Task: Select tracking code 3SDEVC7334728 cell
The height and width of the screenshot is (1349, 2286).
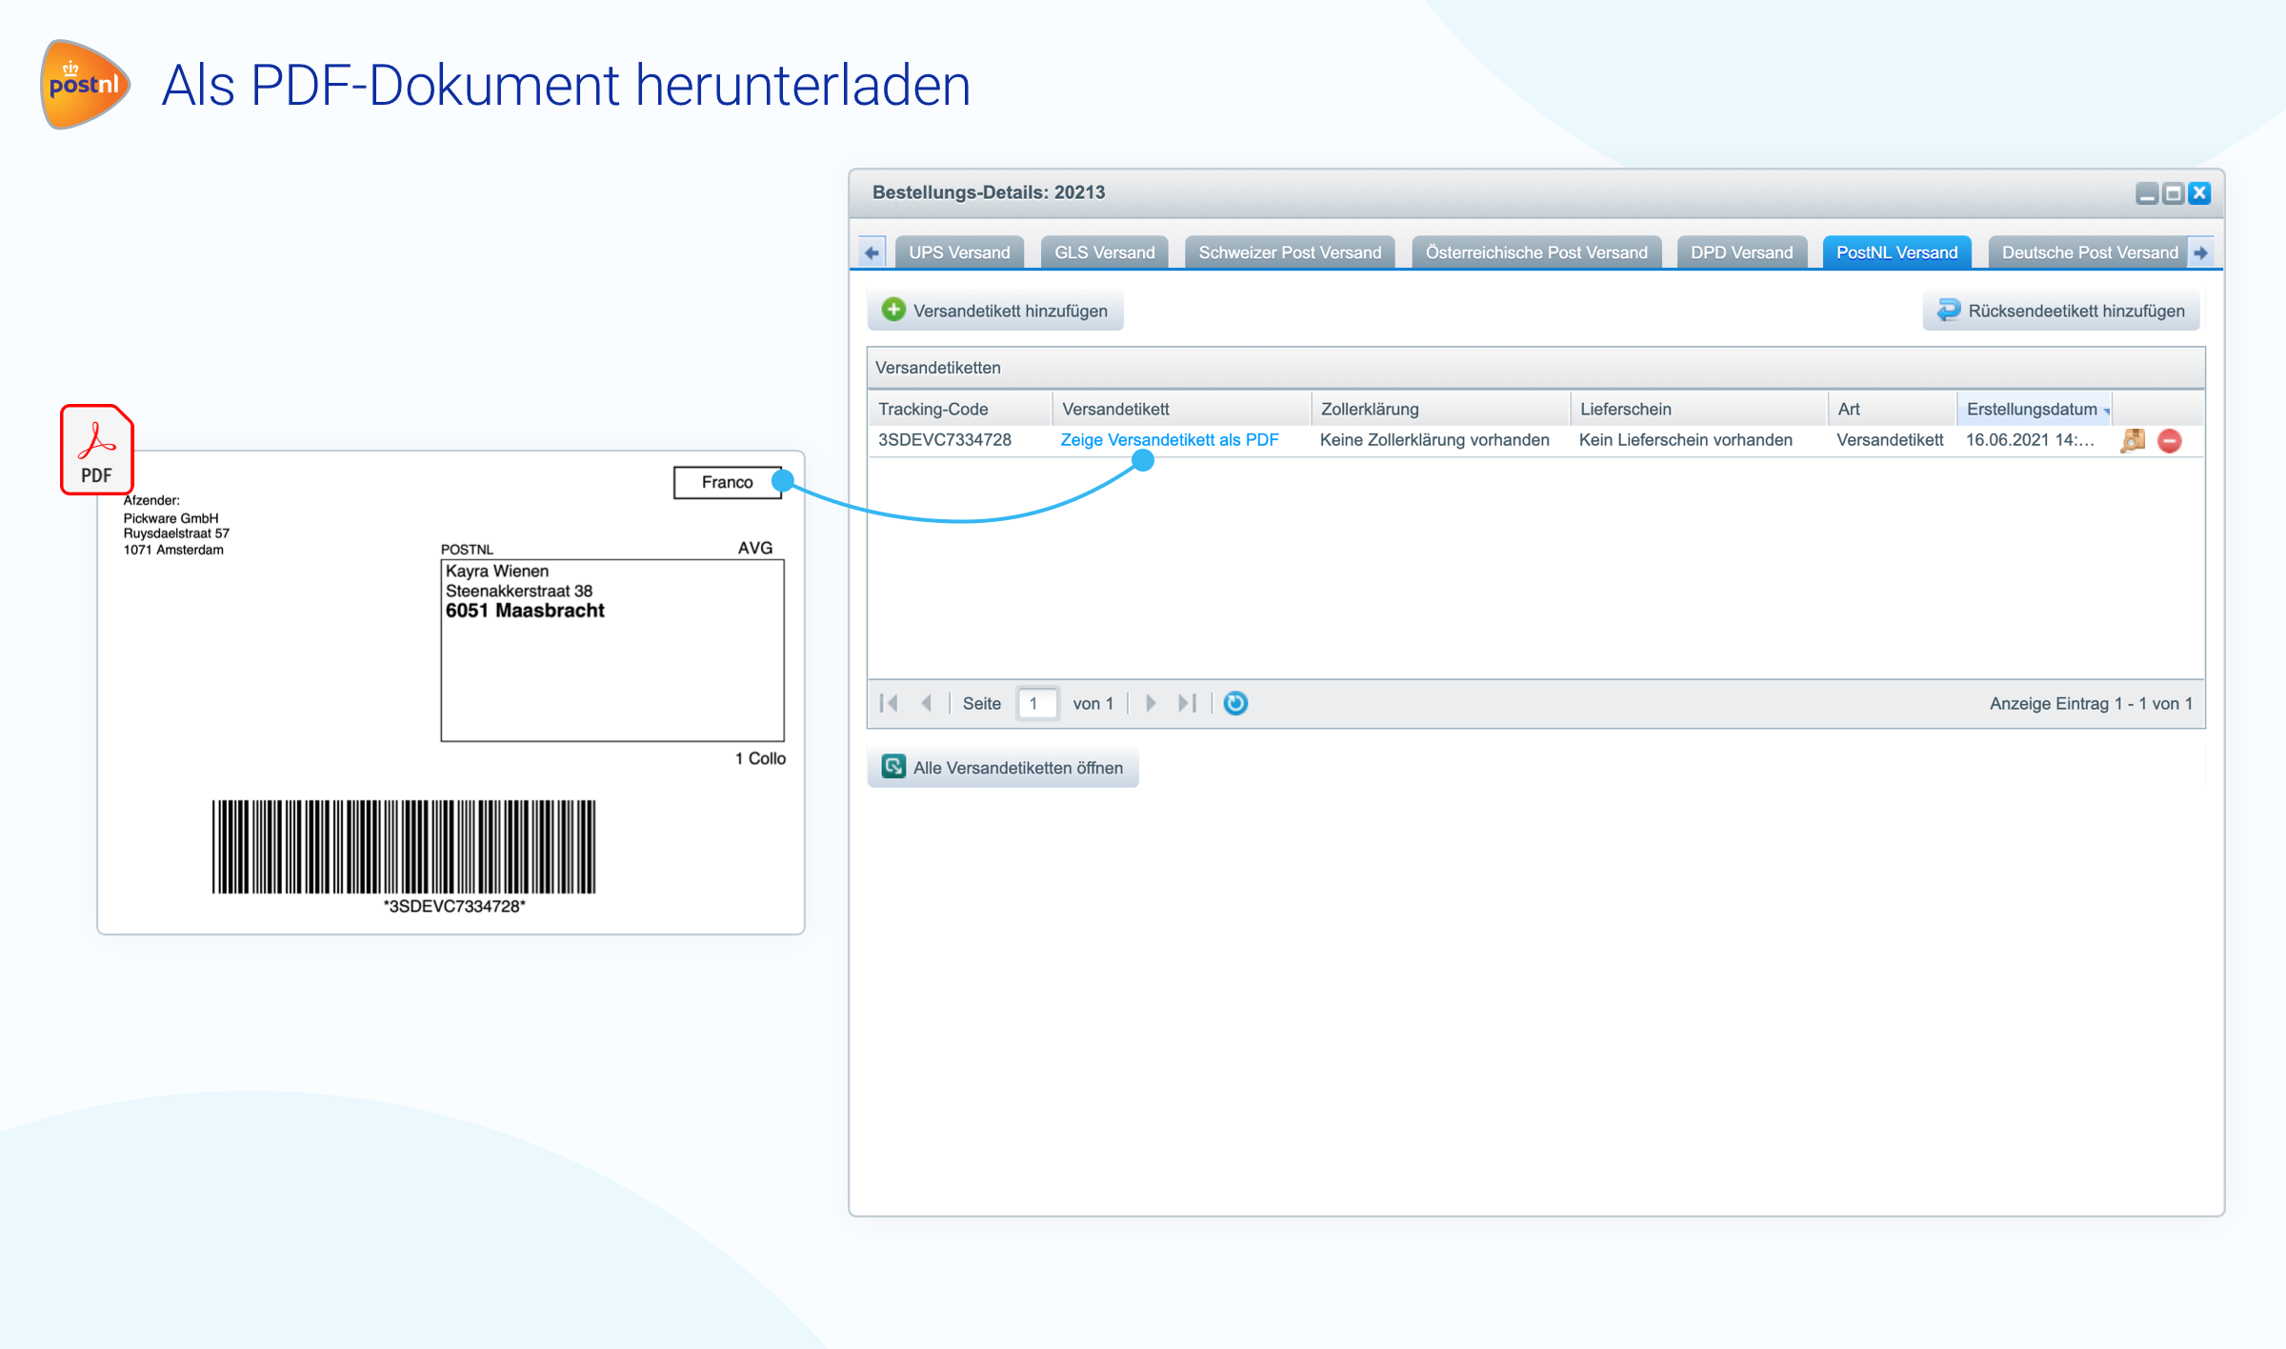Action: [945, 440]
